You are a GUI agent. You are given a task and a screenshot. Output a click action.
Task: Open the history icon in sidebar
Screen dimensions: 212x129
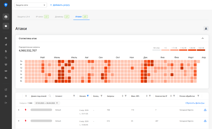click(x=6, y=58)
